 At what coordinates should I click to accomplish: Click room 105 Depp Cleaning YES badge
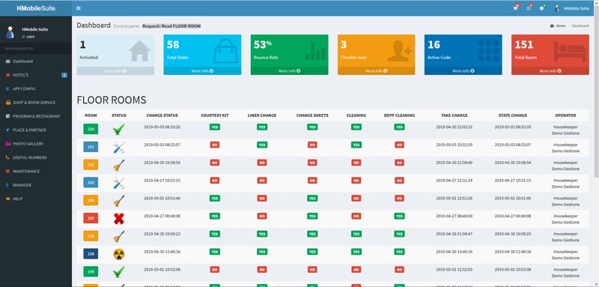click(399, 216)
